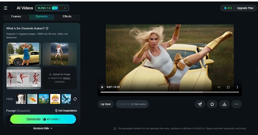
Task: Switch to the Frames tab
Action: (16, 16)
